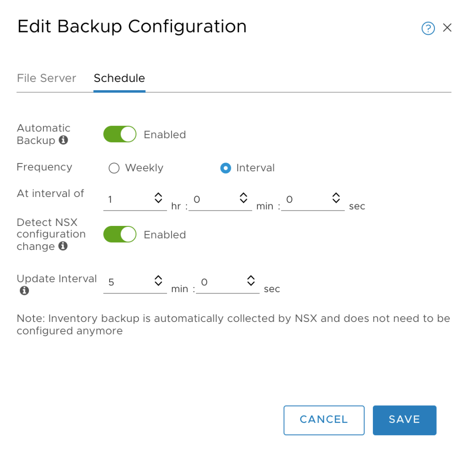The height and width of the screenshot is (451, 463).
Task: Select the Interval frequency radio button
Action: pos(225,168)
